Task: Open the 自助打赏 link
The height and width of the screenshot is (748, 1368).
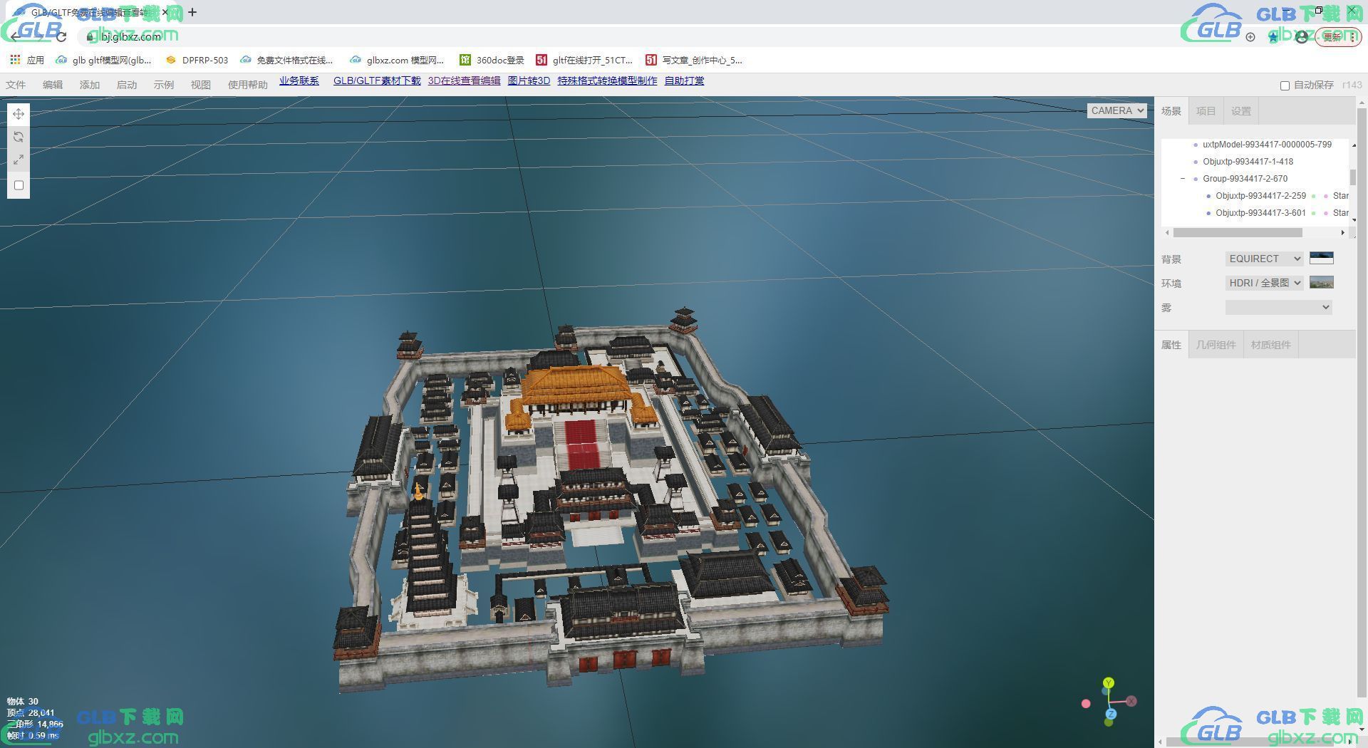Action: [685, 80]
